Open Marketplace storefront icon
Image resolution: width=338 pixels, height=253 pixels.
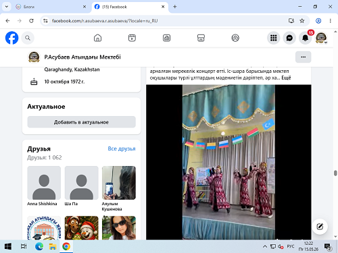(201, 38)
